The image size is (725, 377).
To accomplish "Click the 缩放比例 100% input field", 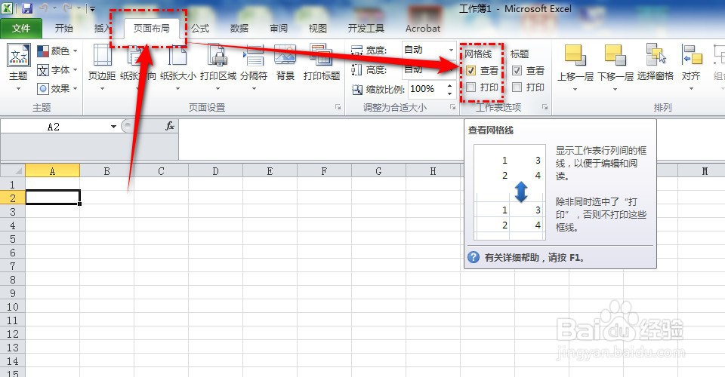I will (426, 89).
